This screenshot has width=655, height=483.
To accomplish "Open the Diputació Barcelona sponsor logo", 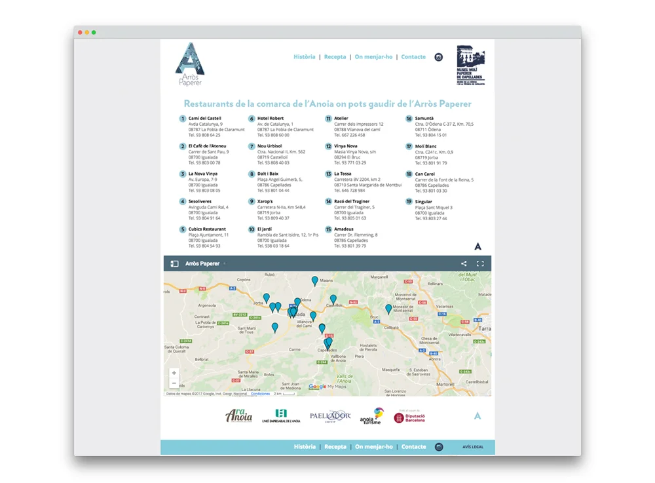I will 409,417.
